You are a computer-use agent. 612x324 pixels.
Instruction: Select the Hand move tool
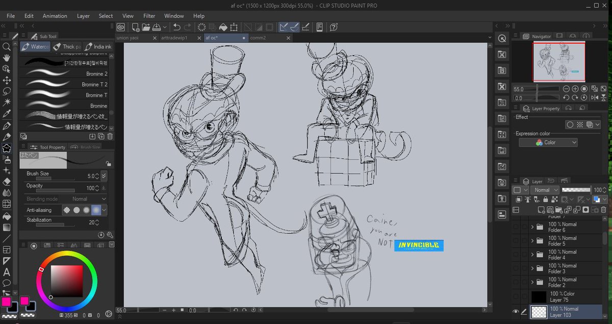coord(7,58)
